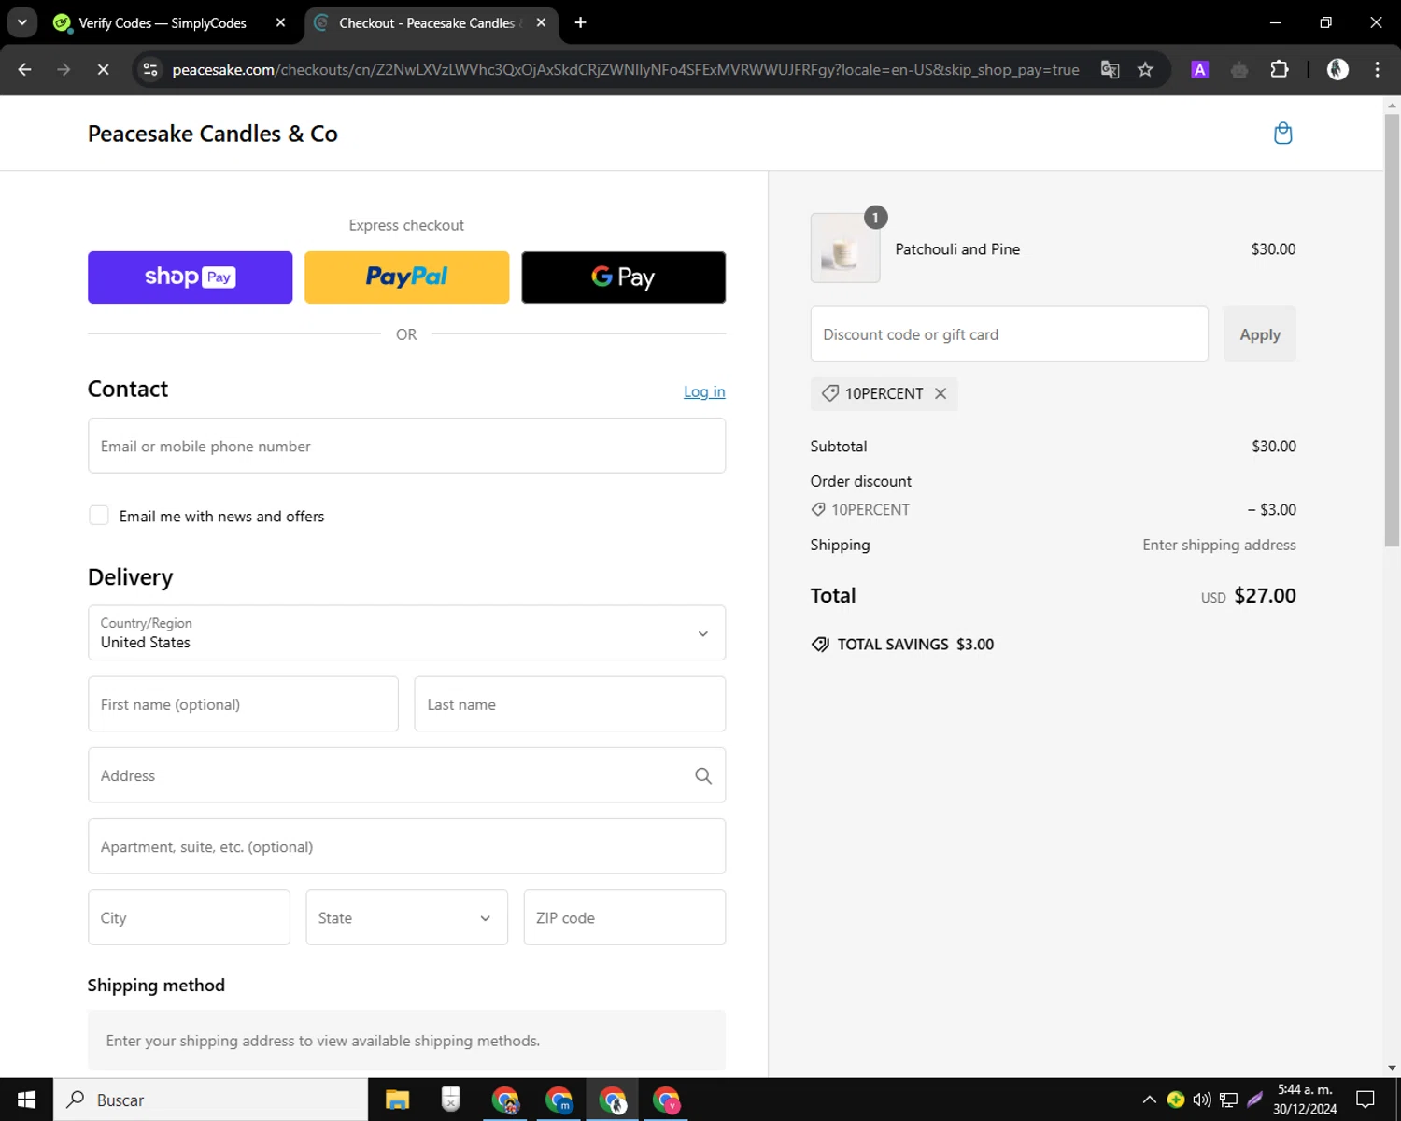Viewport: 1401px width, 1121px height.
Task: Open the volume speaker tray icon
Action: [1202, 1100]
